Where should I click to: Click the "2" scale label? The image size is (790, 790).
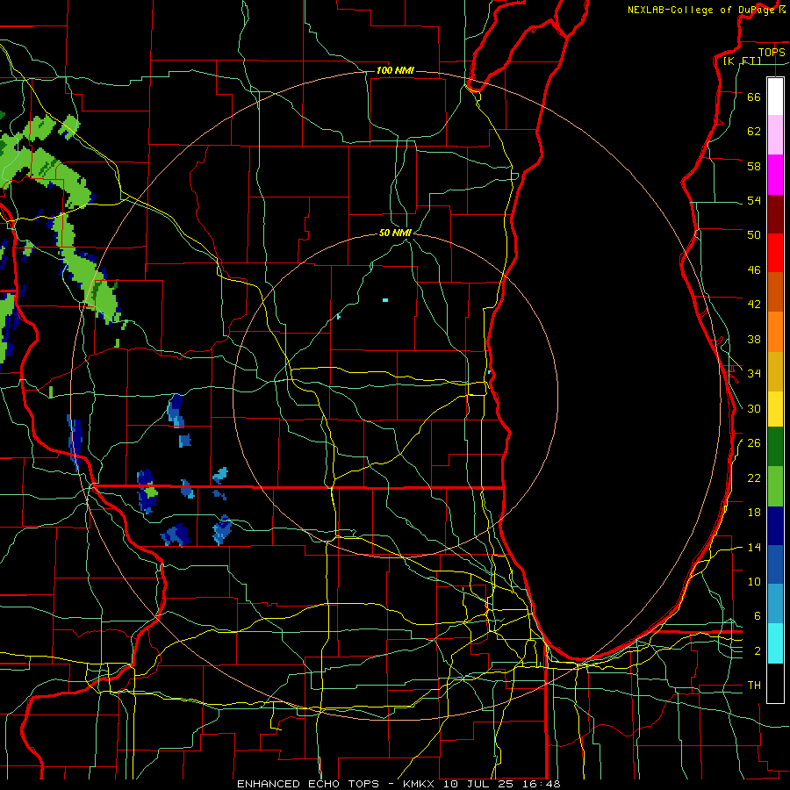(758, 651)
